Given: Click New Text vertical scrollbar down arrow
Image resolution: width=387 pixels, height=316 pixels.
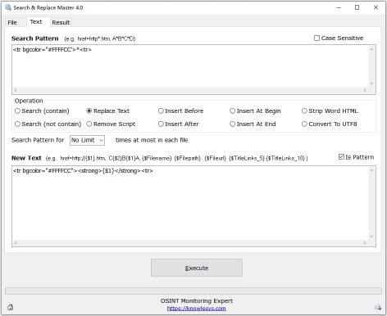Looking at the screenshot, I should pos(371,236).
